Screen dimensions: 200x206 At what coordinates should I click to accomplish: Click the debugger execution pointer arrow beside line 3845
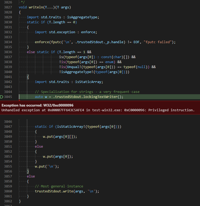click(2, 97)
